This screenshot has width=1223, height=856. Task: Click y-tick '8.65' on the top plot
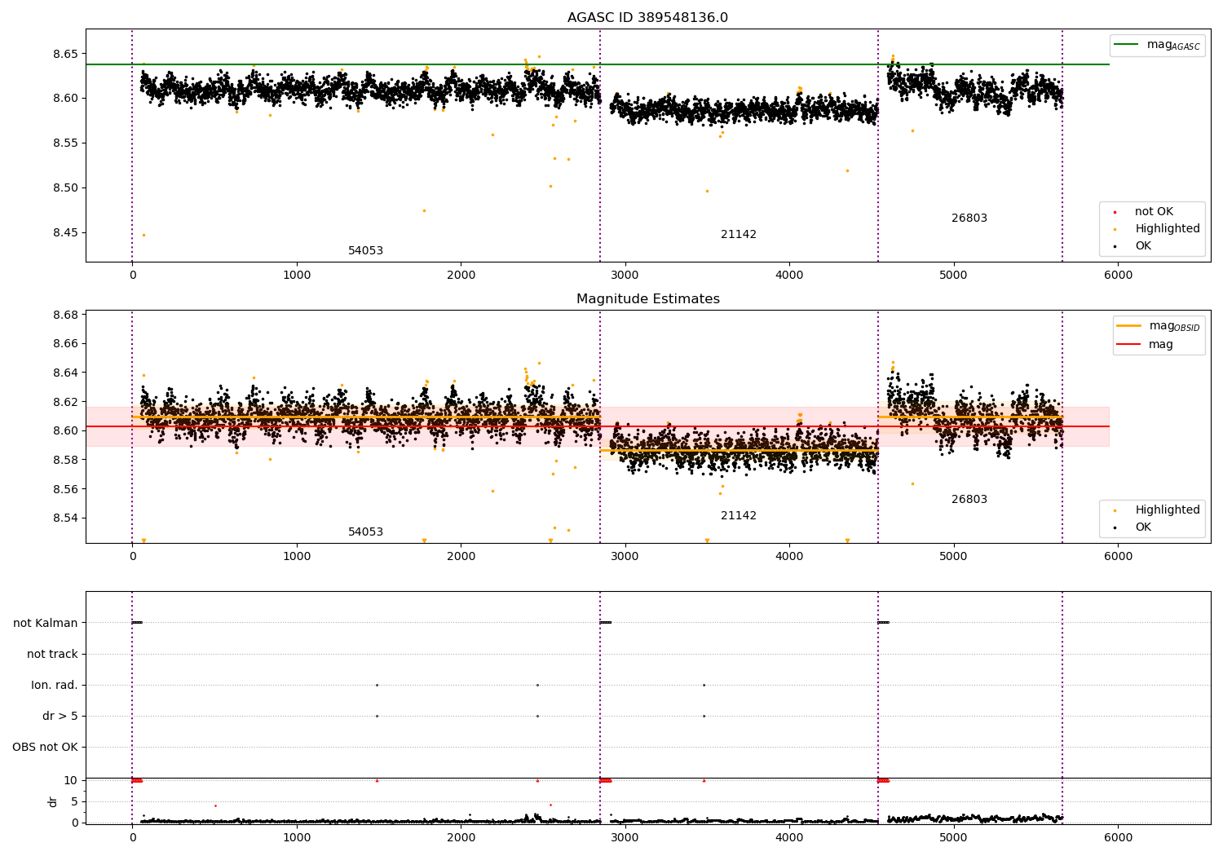click(65, 54)
